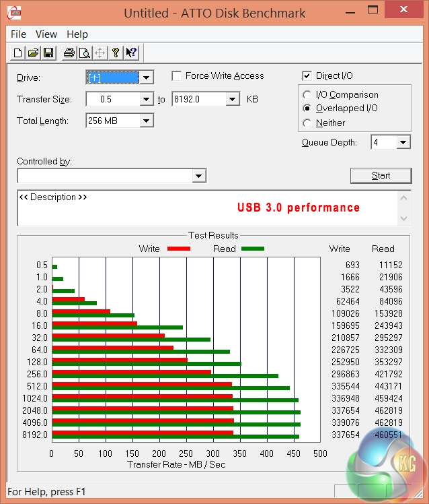Maximize the ATTO Disk Benchmark window
The image size is (429, 504).
click(x=373, y=9)
